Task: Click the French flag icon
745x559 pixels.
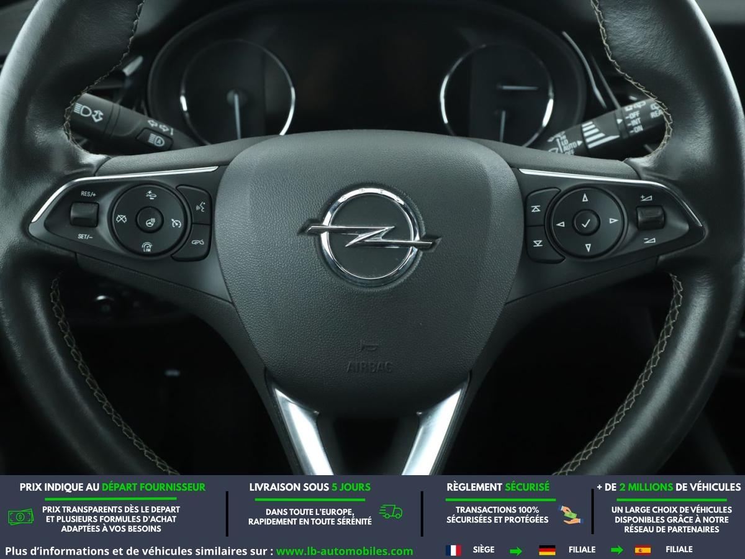Action: tap(453, 550)
